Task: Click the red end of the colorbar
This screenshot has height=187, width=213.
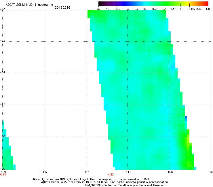Action: tap(206, 3)
